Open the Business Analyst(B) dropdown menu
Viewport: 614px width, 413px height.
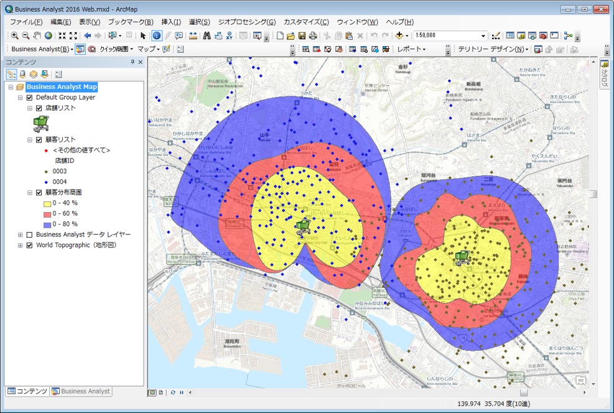[42, 49]
